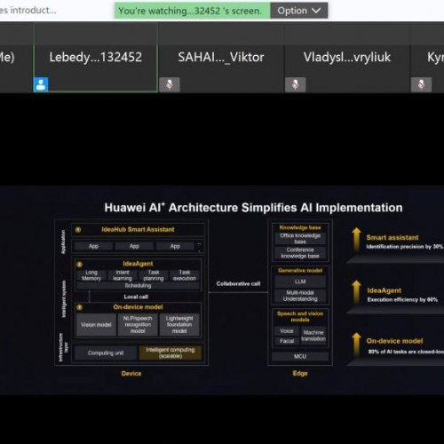Click the 'Collaborative call' label
The width and height of the screenshot is (444, 444).
238,283
